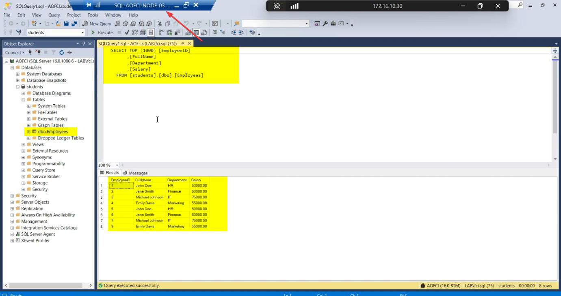Viewport: 561px width, 296px height.
Task: Switch to the Results tab
Action: tap(110, 173)
